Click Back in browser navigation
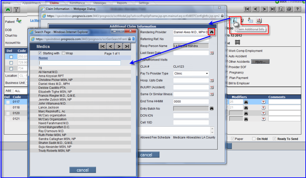306x178 pixels. click(x=281, y=2)
